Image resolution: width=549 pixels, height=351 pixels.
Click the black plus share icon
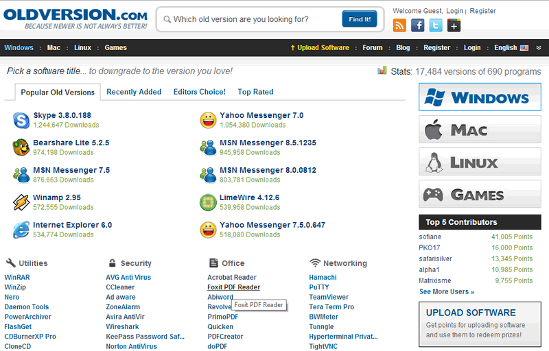[454, 25]
